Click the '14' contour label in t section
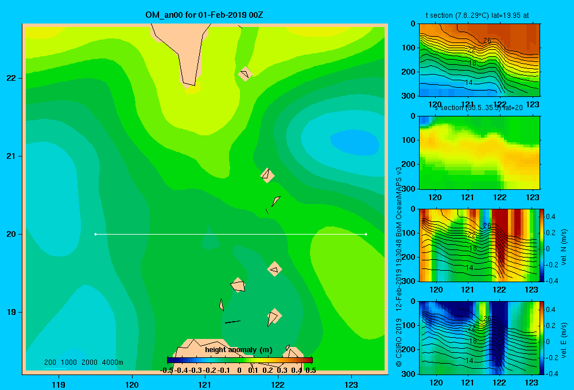Image resolution: width=574 pixels, height=390 pixels. click(469, 83)
